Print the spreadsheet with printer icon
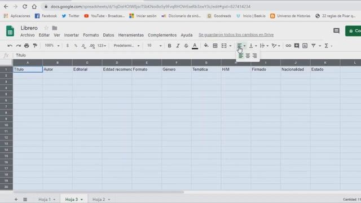This screenshot has width=361, height=203. pyautogui.click(x=27, y=46)
